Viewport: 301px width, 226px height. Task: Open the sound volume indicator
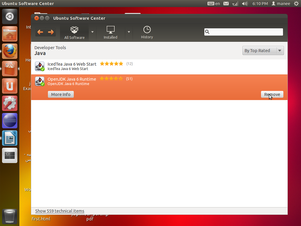245,4
